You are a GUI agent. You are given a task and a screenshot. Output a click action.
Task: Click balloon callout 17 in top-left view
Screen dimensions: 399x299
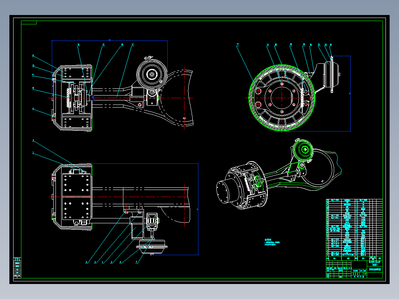[133, 45]
